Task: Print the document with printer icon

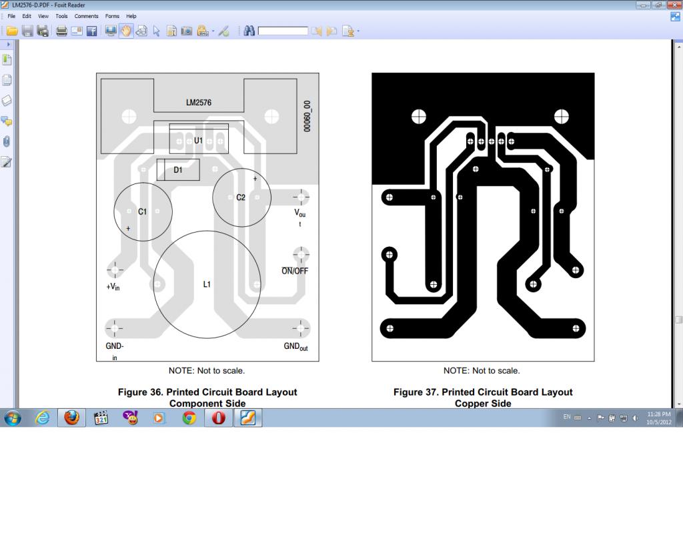Action: point(61,31)
